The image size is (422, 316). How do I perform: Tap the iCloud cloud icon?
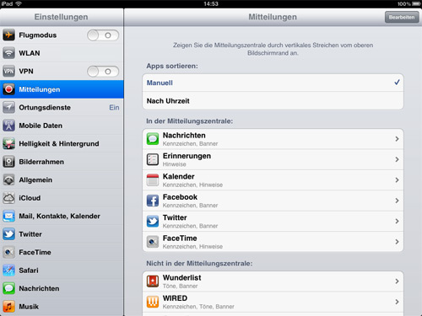(x=8, y=198)
